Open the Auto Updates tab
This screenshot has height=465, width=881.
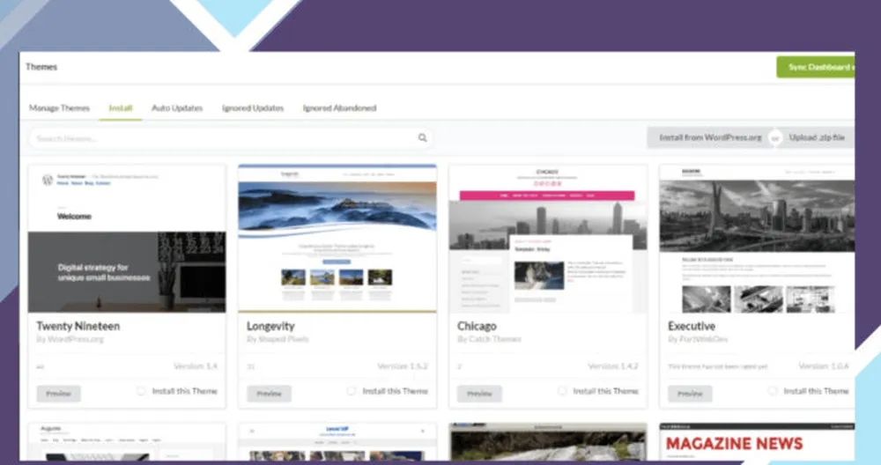(177, 108)
